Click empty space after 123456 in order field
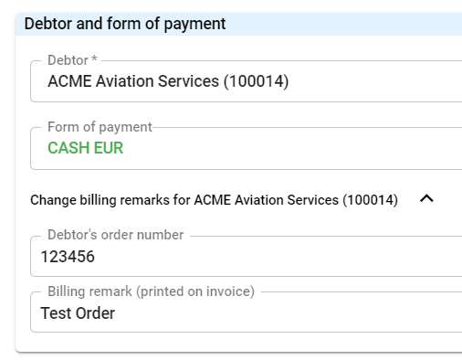 (274, 257)
